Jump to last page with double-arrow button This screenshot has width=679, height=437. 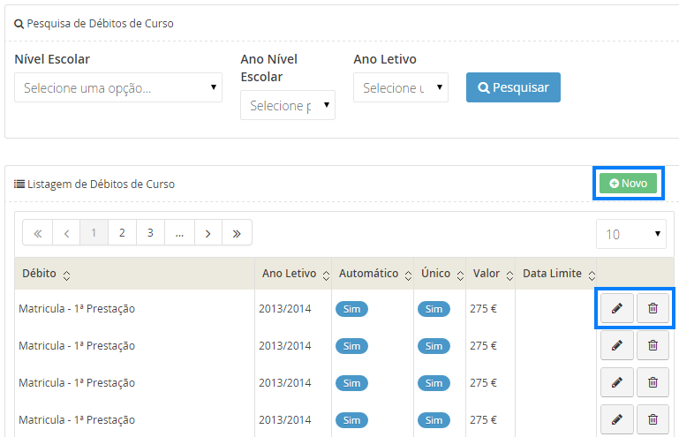click(x=237, y=233)
